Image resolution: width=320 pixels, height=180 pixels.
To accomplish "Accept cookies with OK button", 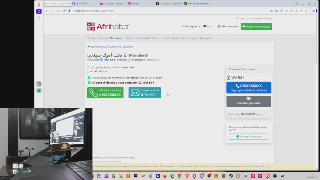I will (268, 166).
